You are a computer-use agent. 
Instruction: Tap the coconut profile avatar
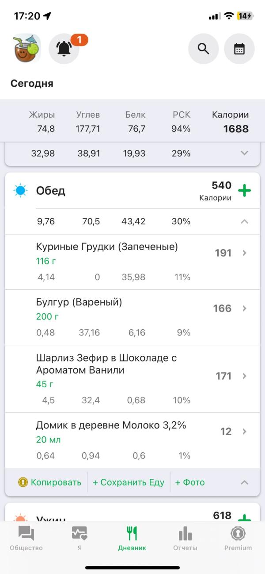tap(26, 48)
